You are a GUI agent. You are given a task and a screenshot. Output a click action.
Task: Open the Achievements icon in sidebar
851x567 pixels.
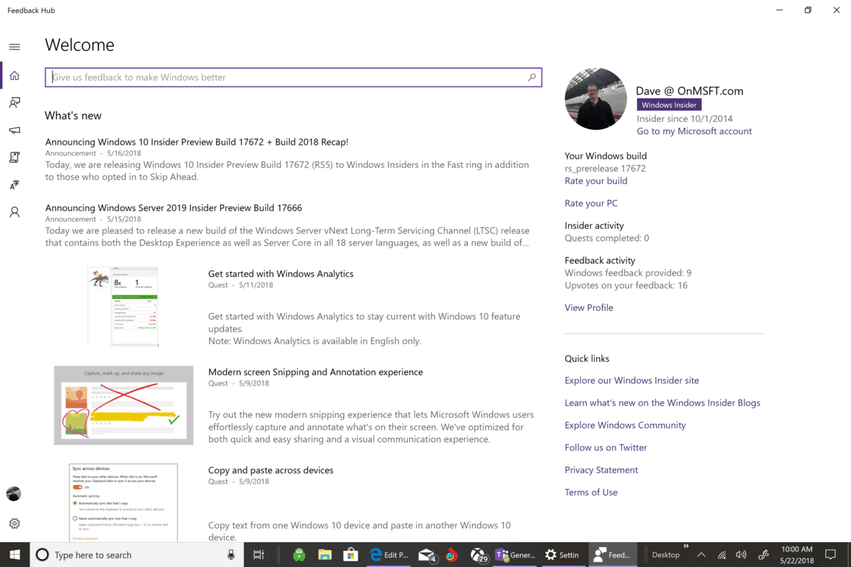pos(15,185)
